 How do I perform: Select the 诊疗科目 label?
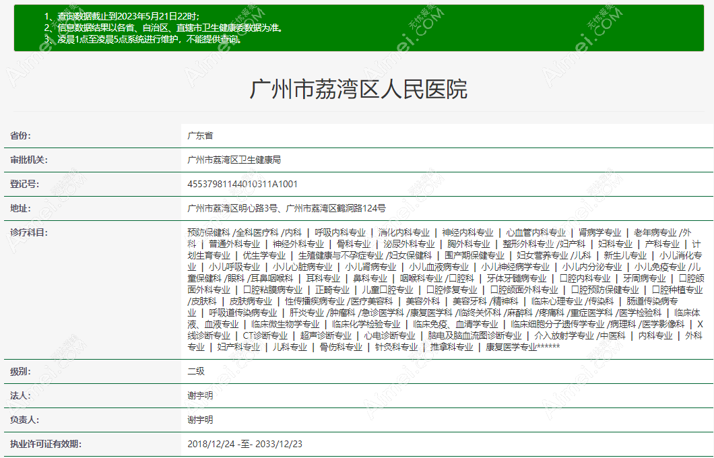point(29,232)
